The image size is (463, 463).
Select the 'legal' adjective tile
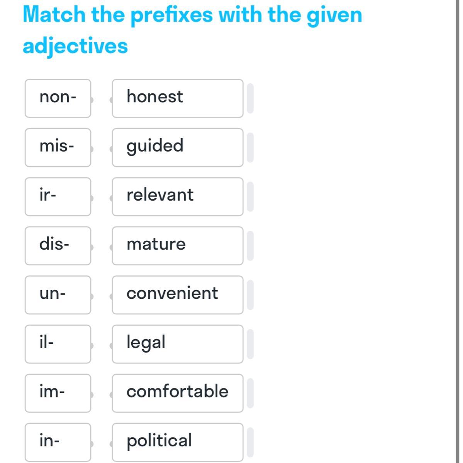[178, 344]
